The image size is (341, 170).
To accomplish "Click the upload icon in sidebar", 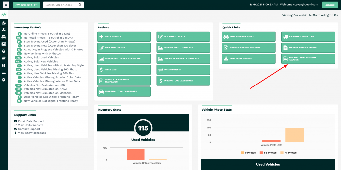I will [4, 30].
